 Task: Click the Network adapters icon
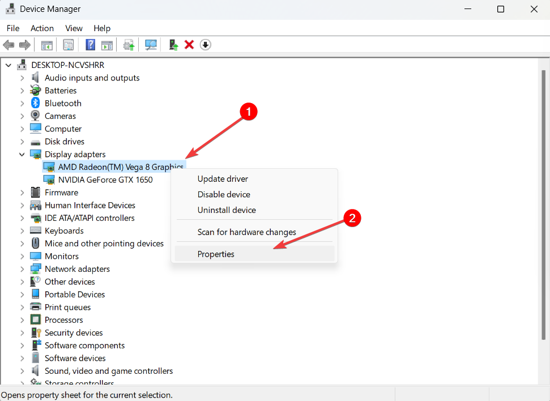tap(36, 268)
